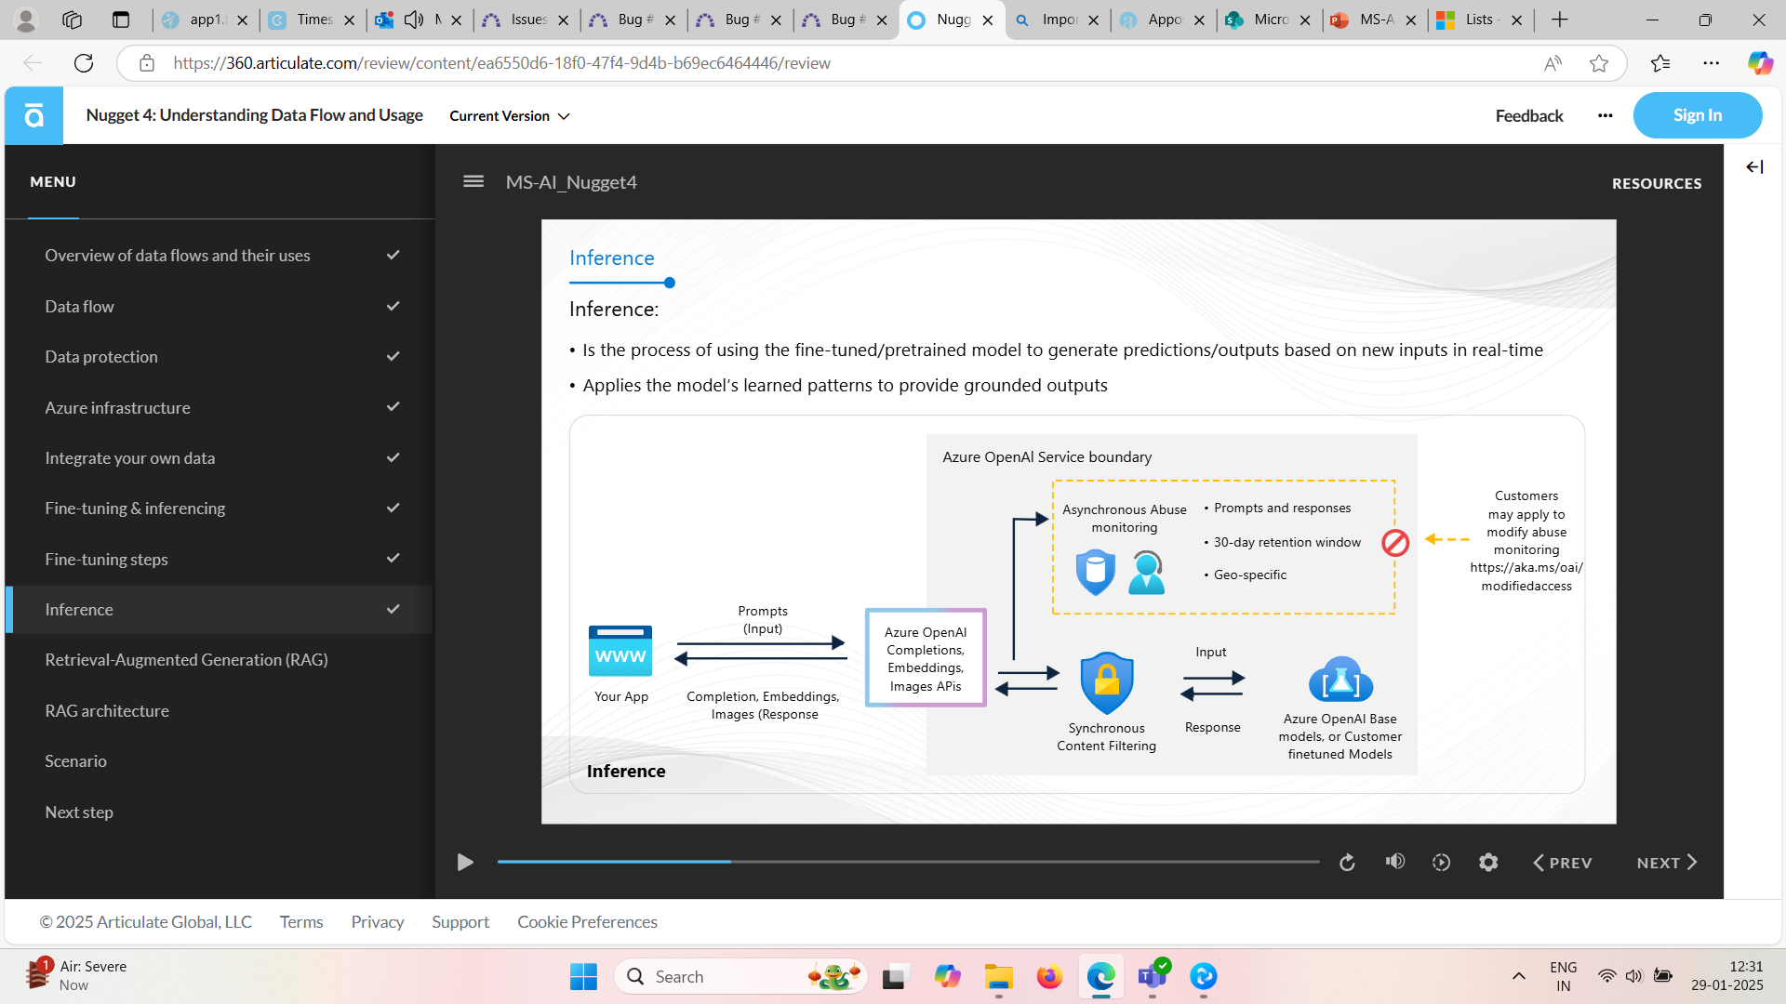Open the clock showing 12:31
This screenshot has width=1786, height=1004.
coord(1727,976)
